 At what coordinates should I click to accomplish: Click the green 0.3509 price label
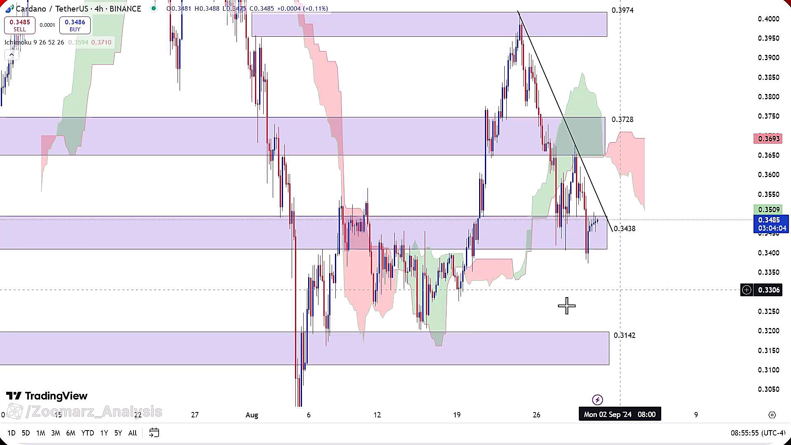pyautogui.click(x=768, y=210)
